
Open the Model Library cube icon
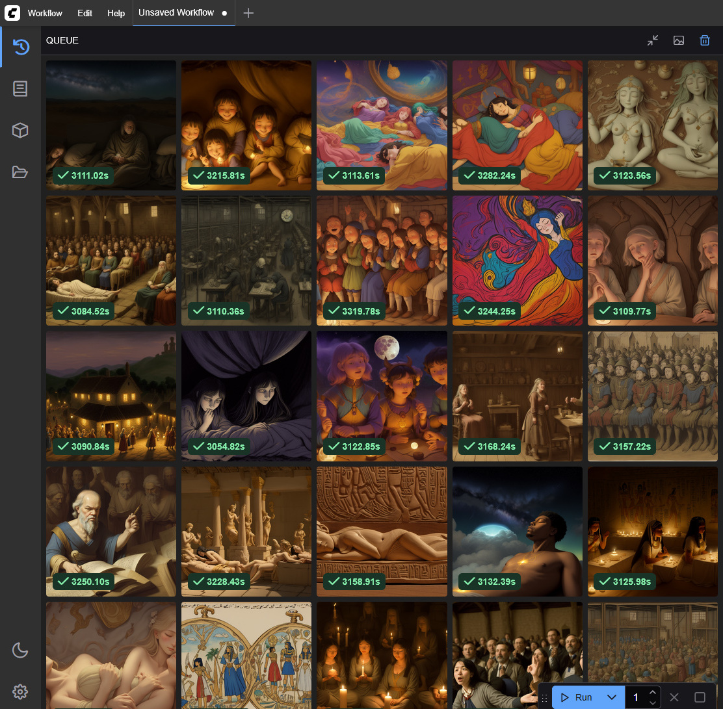(20, 131)
